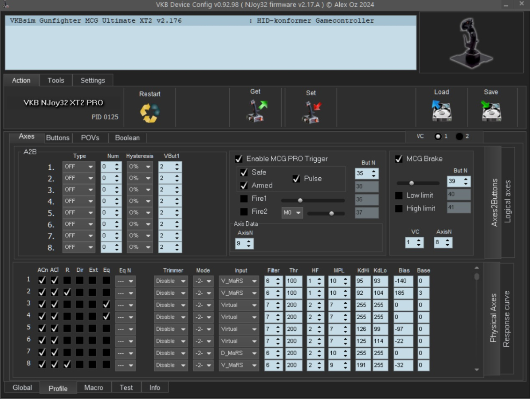Toggle the Eq checkbox for axis 3

point(106,305)
